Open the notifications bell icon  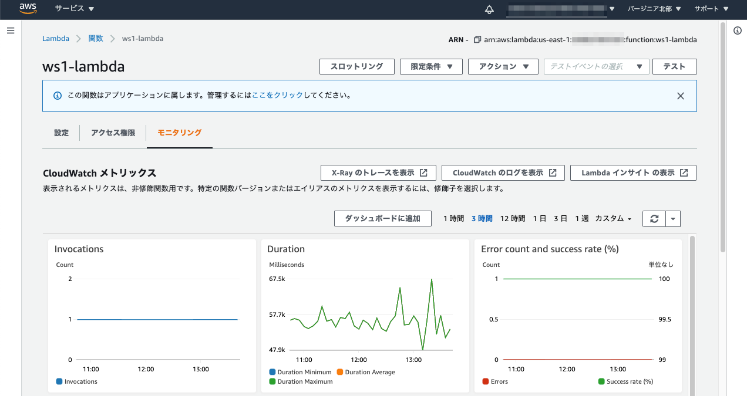489,9
